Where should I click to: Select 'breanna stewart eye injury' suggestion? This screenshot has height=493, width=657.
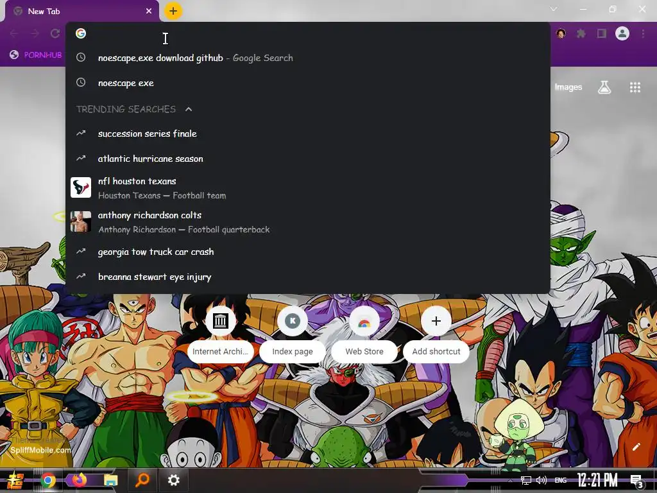coord(308,277)
